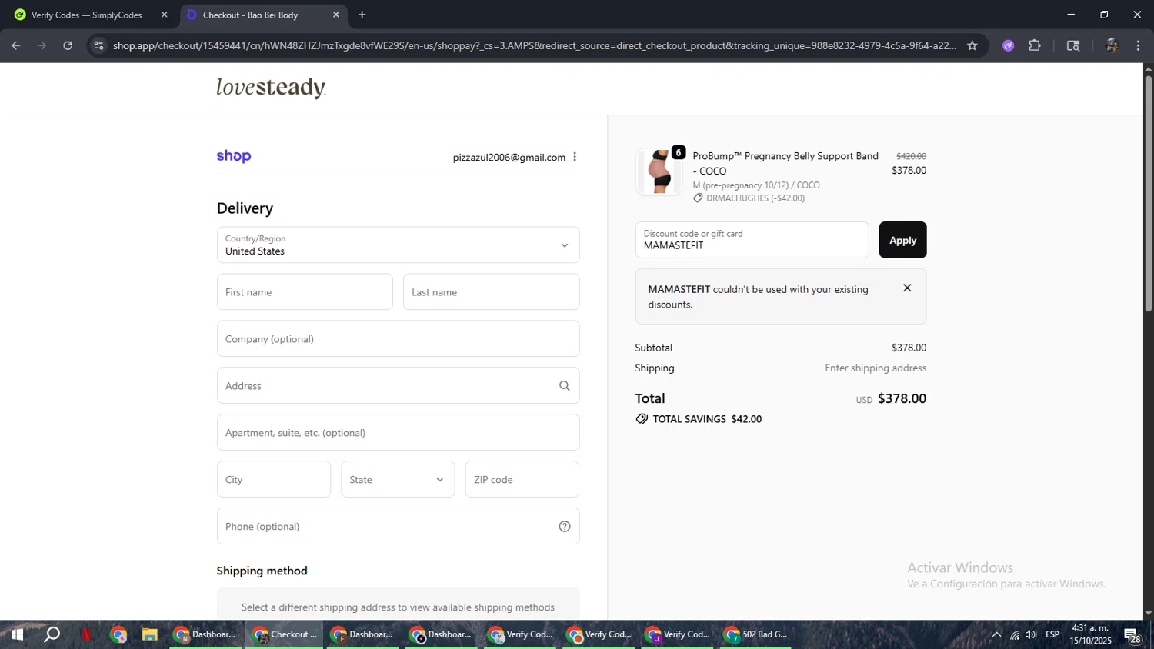This screenshot has width=1154, height=649.
Task: Click the Total $378.00 amount
Action: pyautogui.click(x=902, y=398)
